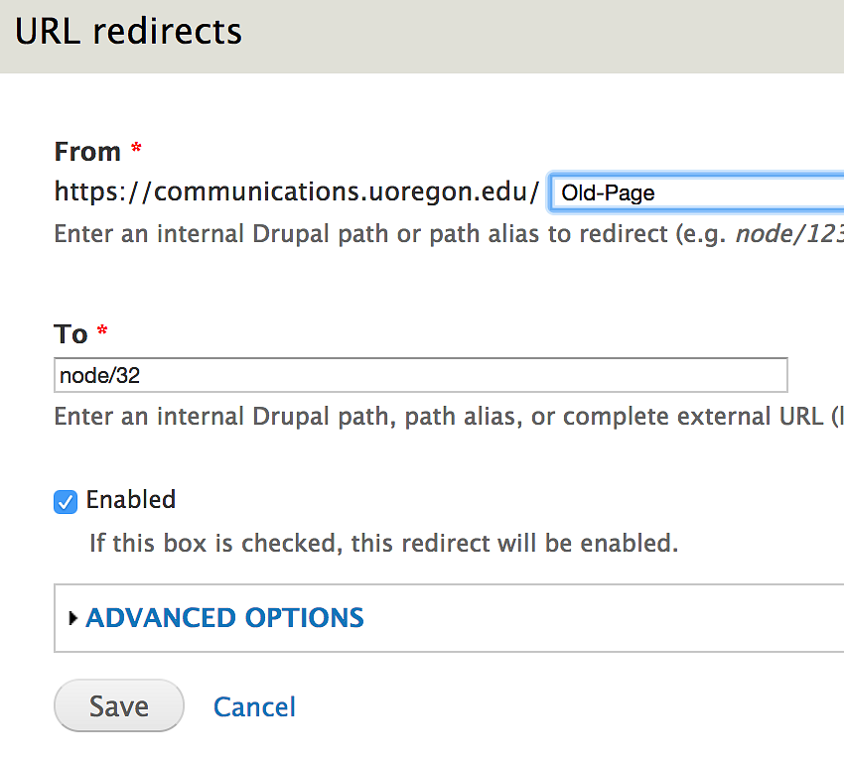Click the red required asterisk beside From
Image resolution: width=844 pixels, height=760 pixels.
click(x=136, y=150)
